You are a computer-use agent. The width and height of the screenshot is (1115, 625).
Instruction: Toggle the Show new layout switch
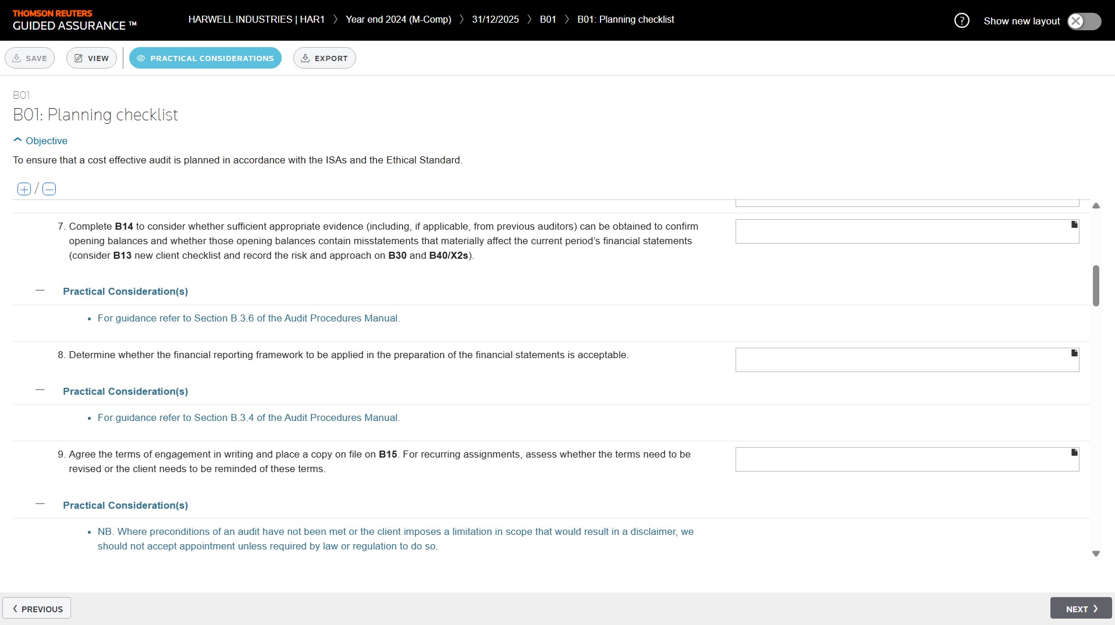1084,22
